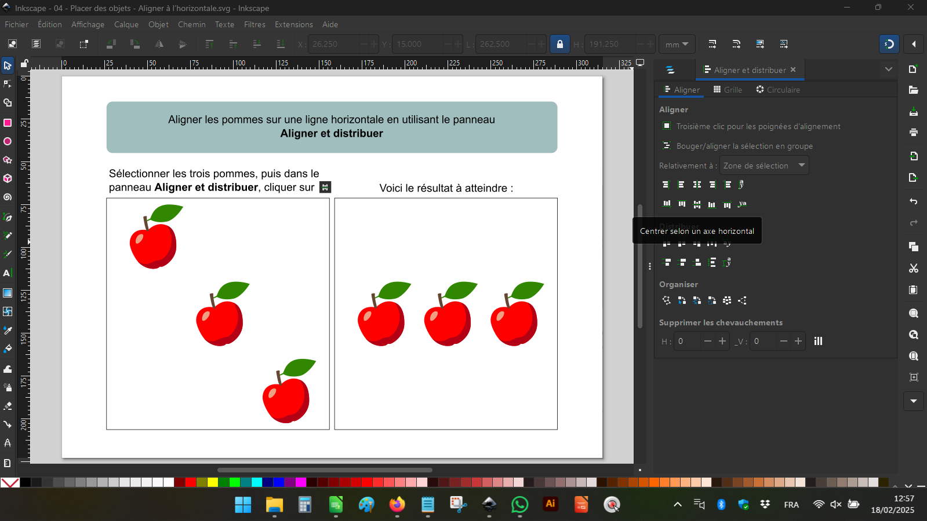Screen dimensions: 927x521
Task: Select the Color dropper tool
Action: pyautogui.click(x=8, y=331)
